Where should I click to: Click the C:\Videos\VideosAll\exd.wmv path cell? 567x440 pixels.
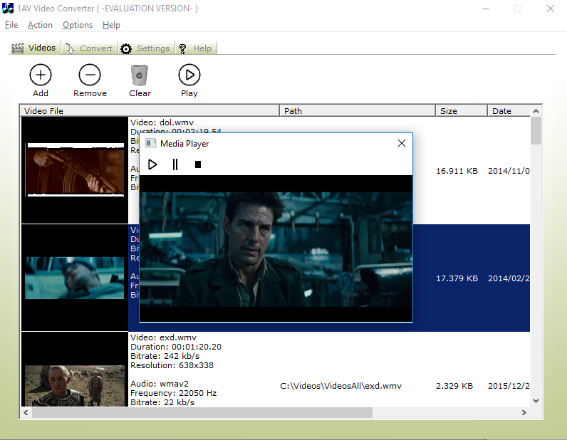340,386
